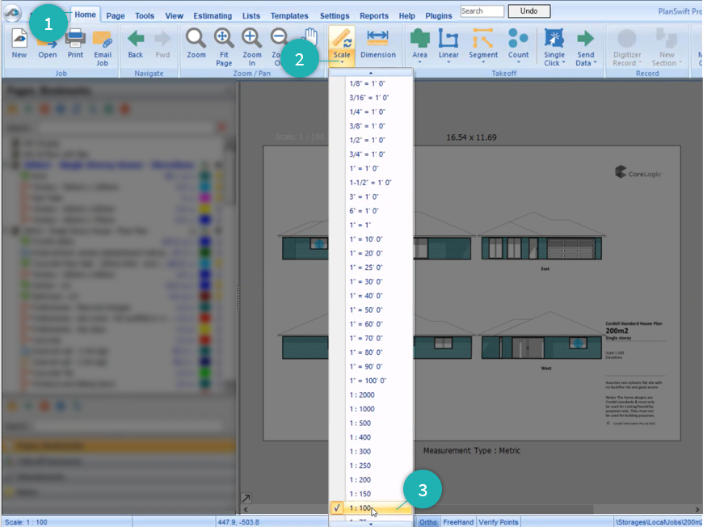Image resolution: width=703 pixels, height=527 pixels.
Task: Enable the Ortho mode toggle
Action: [427, 521]
